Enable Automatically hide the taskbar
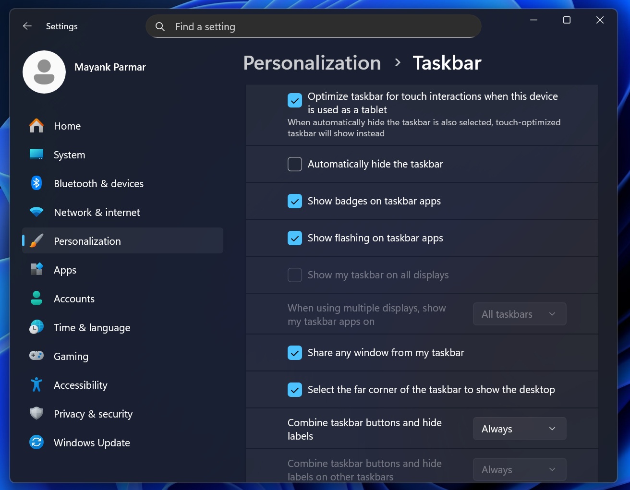Image resolution: width=630 pixels, height=490 pixels. coord(294,164)
